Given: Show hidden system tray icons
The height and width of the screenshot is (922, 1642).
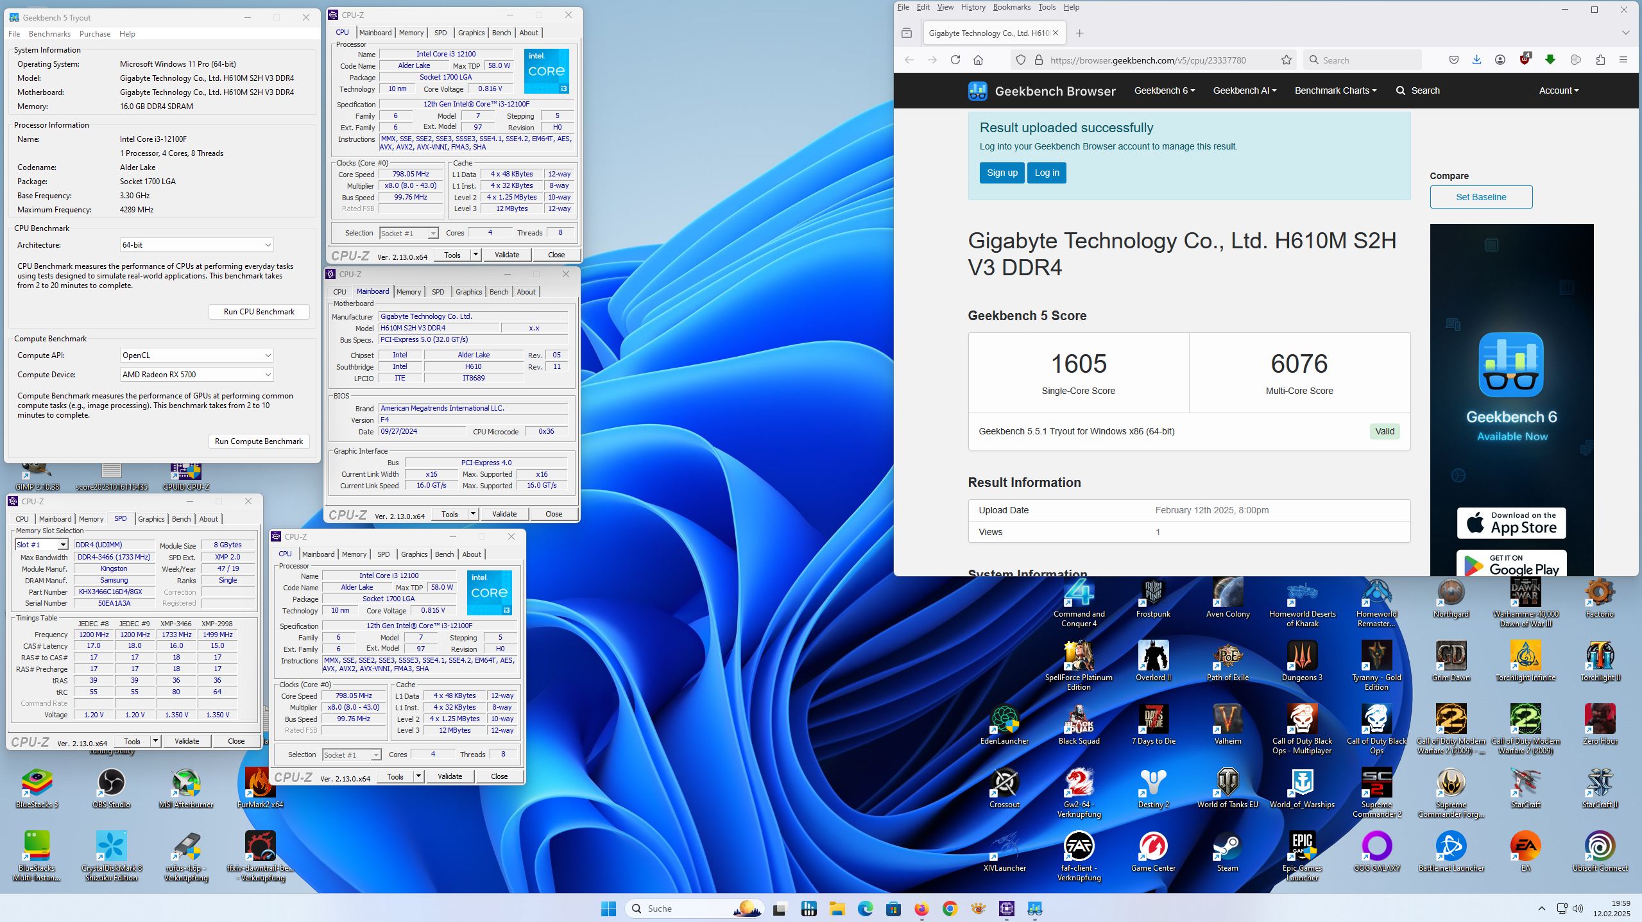Looking at the screenshot, I should [x=1541, y=908].
